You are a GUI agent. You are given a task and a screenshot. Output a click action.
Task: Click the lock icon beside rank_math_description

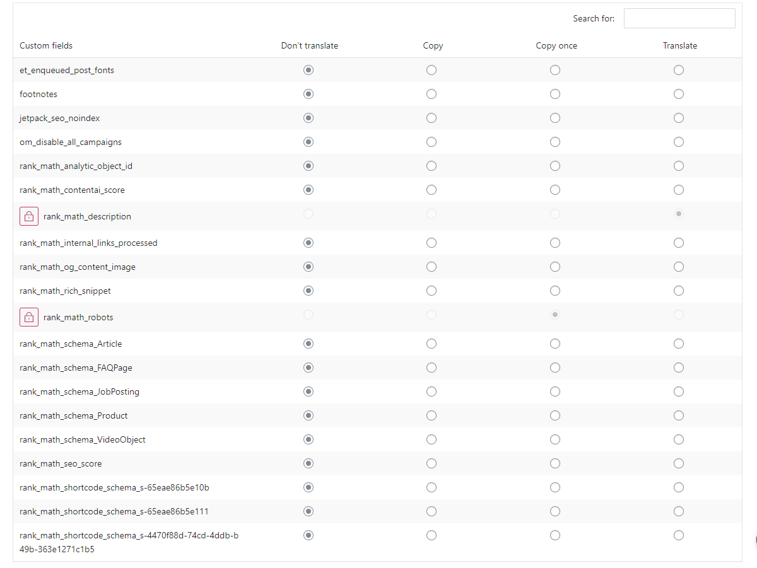click(x=29, y=216)
